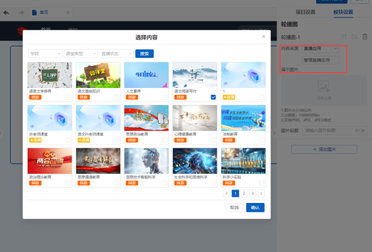
Task: Click the 未直播 tag on the card titled 1
Action: click(x=229, y=97)
